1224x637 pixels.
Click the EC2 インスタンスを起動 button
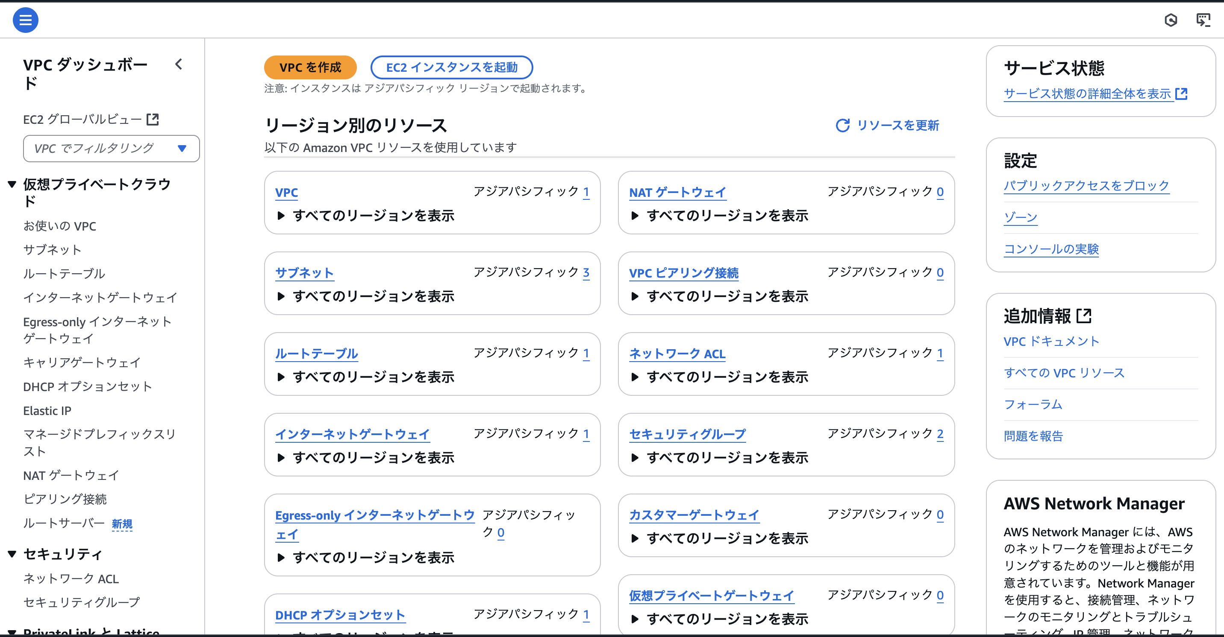coord(451,67)
